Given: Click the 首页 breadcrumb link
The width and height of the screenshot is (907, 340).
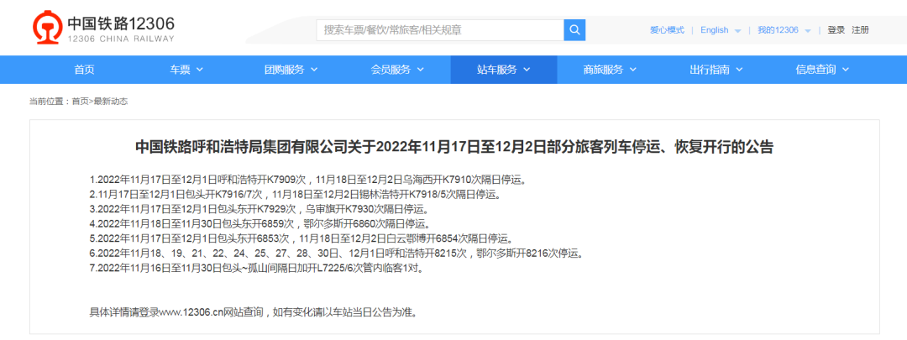Looking at the screenshot, I should (x=81, y=102).
